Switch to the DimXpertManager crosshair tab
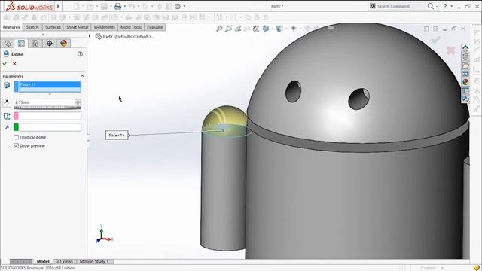482x271 pixels. coord(50,44)
